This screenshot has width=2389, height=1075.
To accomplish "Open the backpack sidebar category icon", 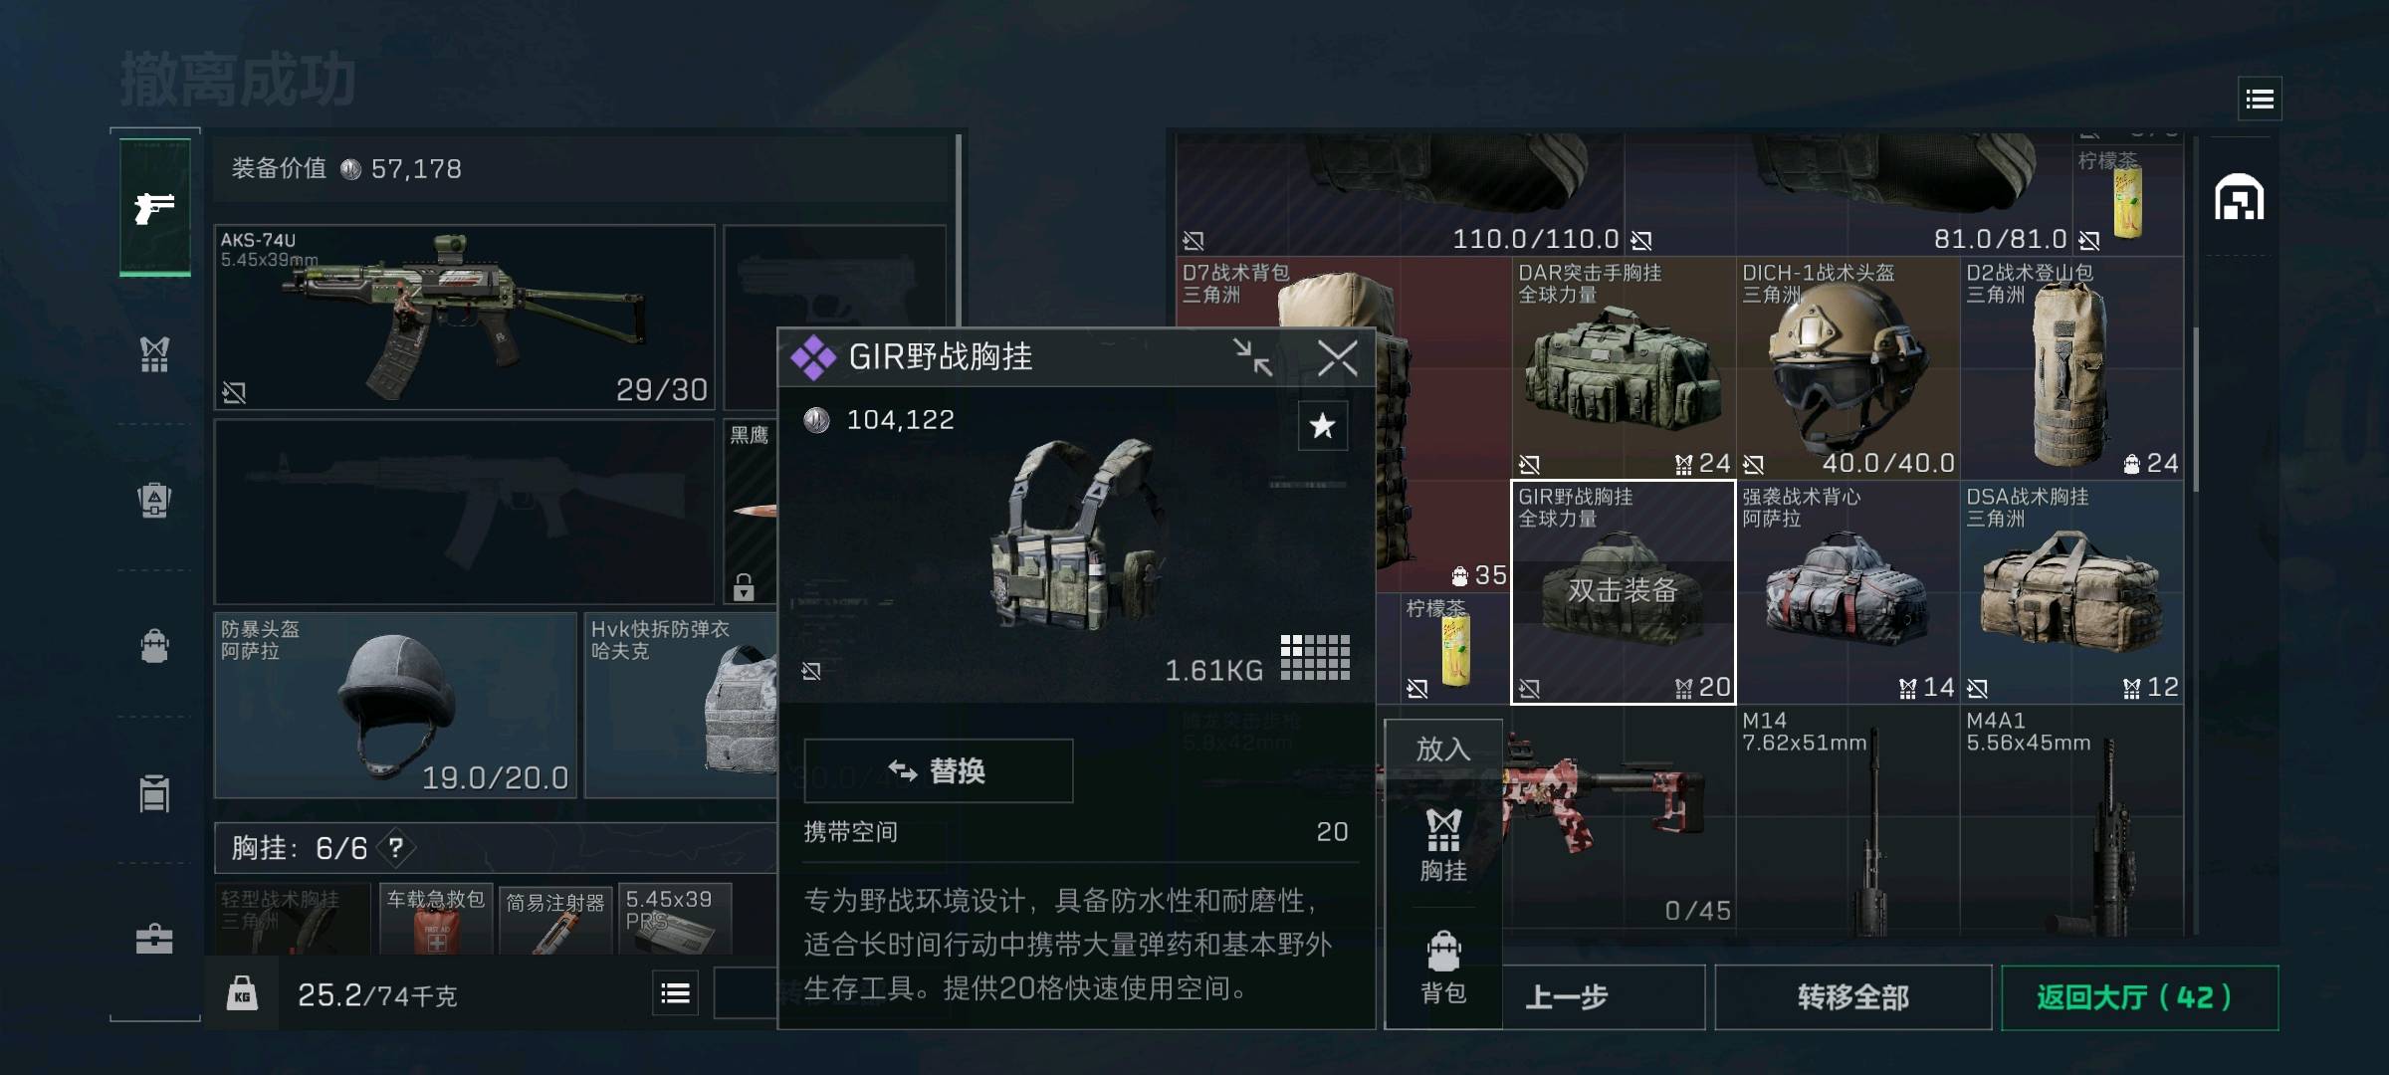I will 154,646.
